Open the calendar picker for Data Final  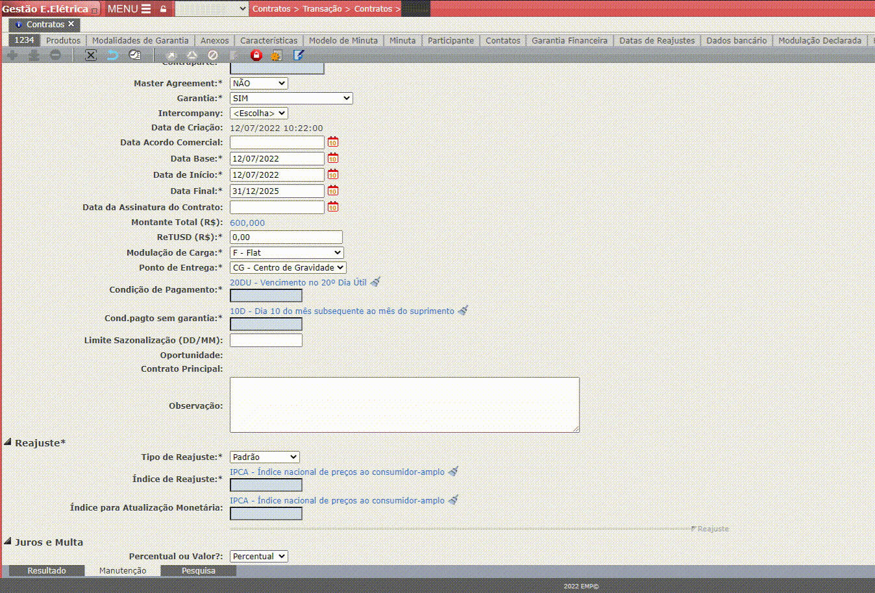(x=333, y=191)
